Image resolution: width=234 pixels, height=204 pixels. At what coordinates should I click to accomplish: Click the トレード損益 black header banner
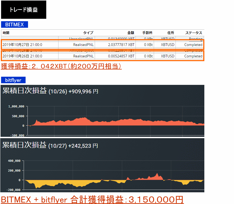(x=23, y=10)
